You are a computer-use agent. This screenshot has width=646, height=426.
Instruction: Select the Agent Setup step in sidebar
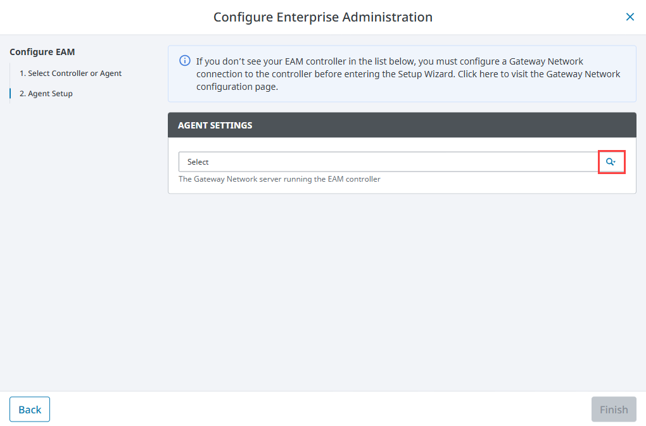click(x=50, y=94)
